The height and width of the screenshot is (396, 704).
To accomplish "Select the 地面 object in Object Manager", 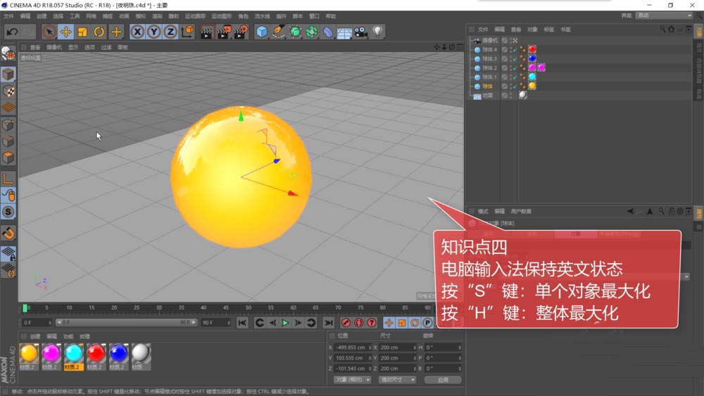I will (488, 96).
